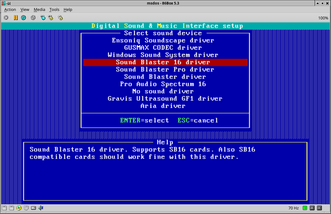
Task: Select Gravis Ultrasound GF1 driver entry
Action: [x=165, y=99]
